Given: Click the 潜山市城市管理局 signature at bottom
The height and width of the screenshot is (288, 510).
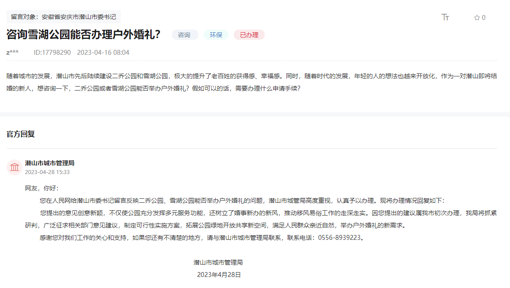Looking at the screenshot, I should (218, 262).
